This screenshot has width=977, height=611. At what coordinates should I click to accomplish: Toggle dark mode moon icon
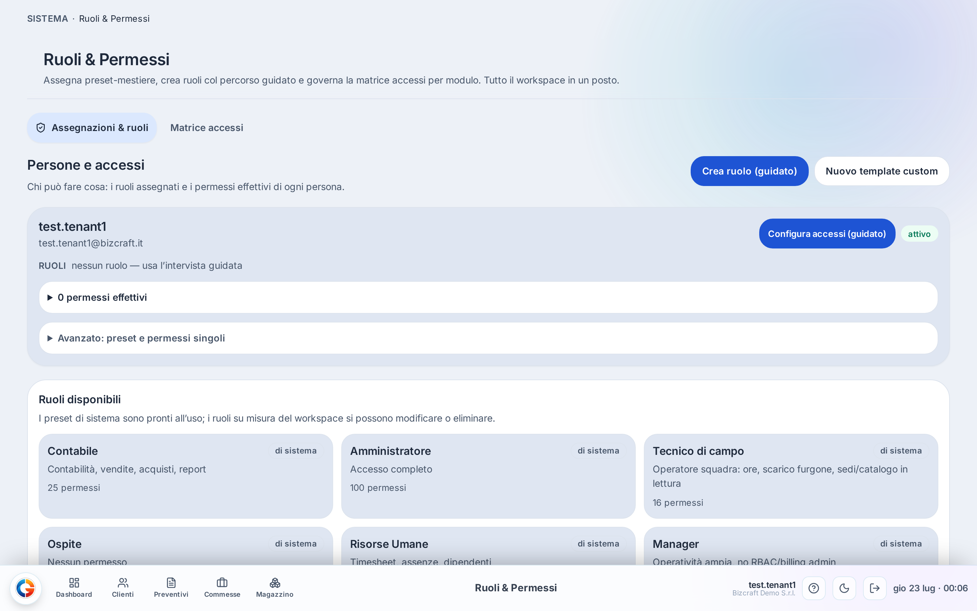(844, 588)
